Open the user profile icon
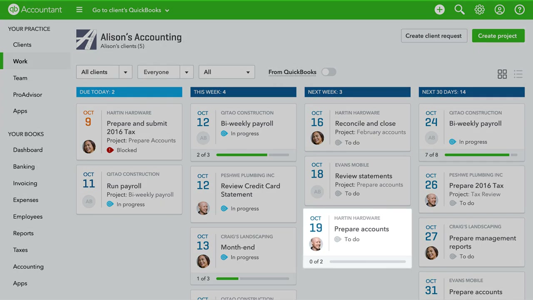This screenshot has width=533, height=300. (499, 10)
